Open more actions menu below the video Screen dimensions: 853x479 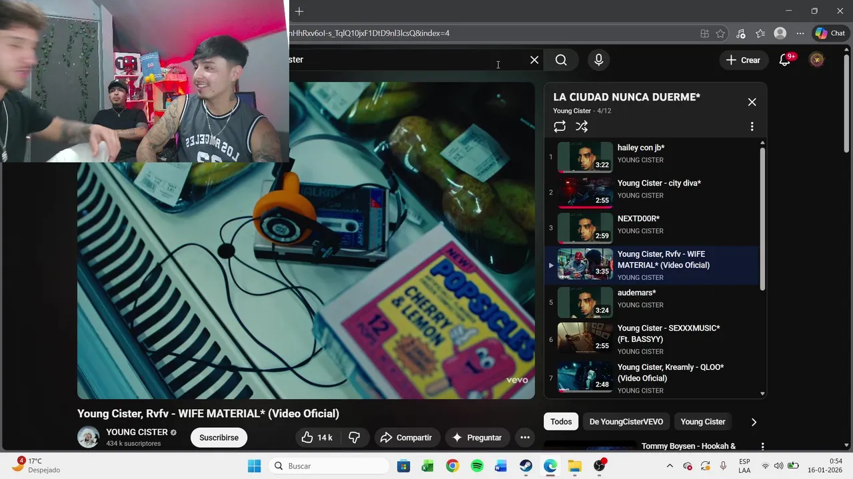click(x=524, y=437)
